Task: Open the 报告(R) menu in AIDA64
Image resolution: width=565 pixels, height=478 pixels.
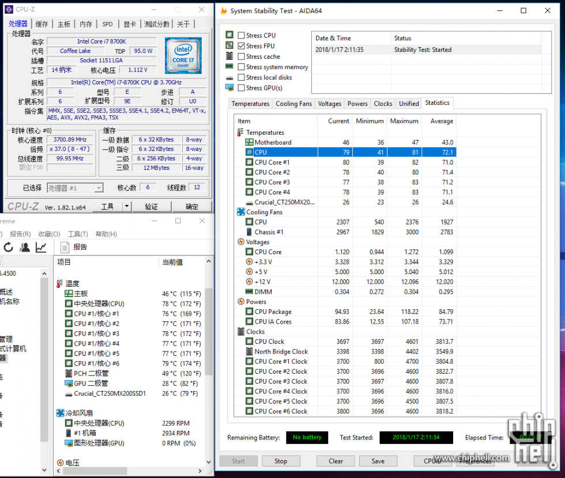Action: pos(20,234)
